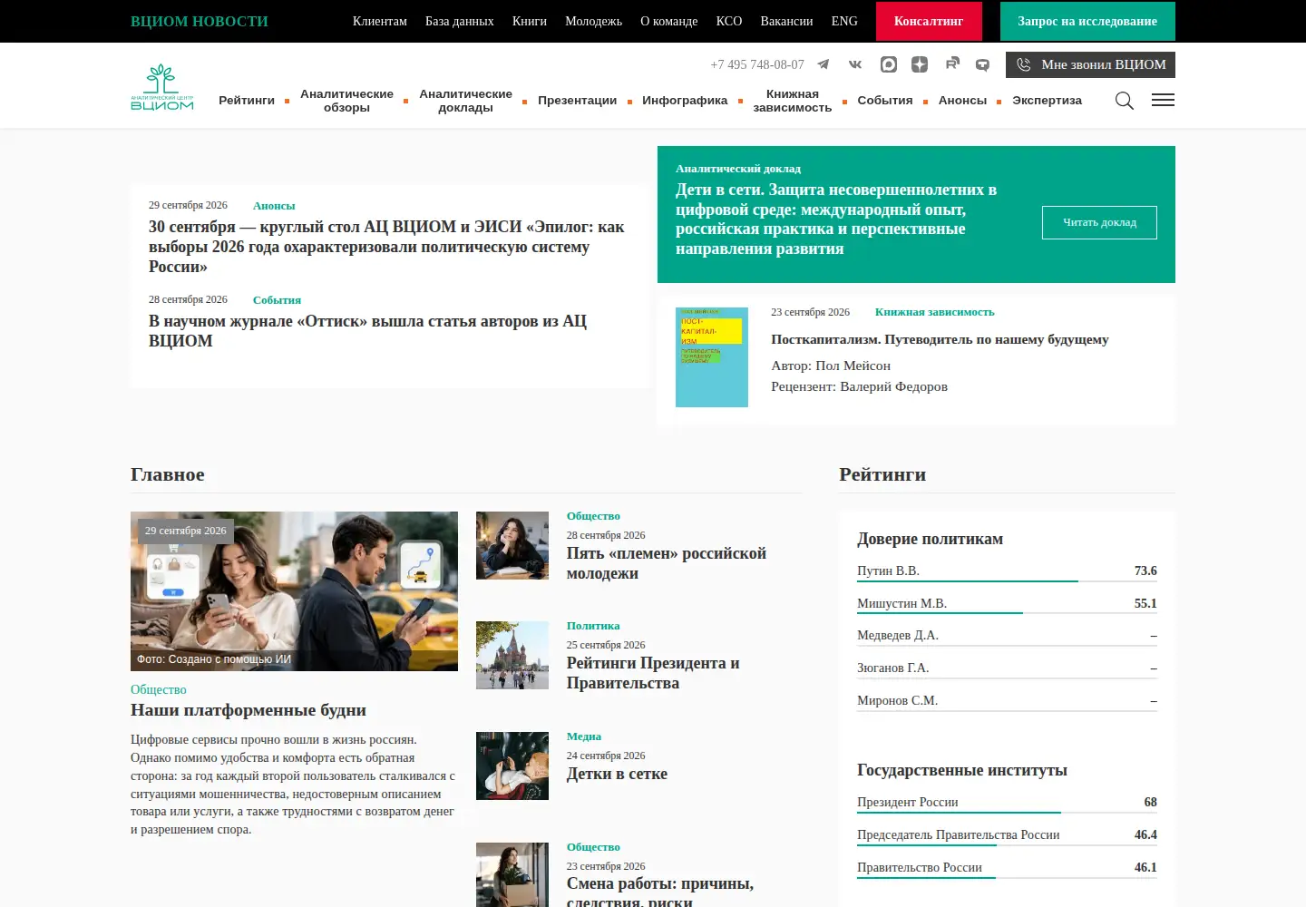Click the Мишустин М.В. rating row
Viewport: 1306px width, 907px height.
pyautogui.click(x=1007, y=604)
